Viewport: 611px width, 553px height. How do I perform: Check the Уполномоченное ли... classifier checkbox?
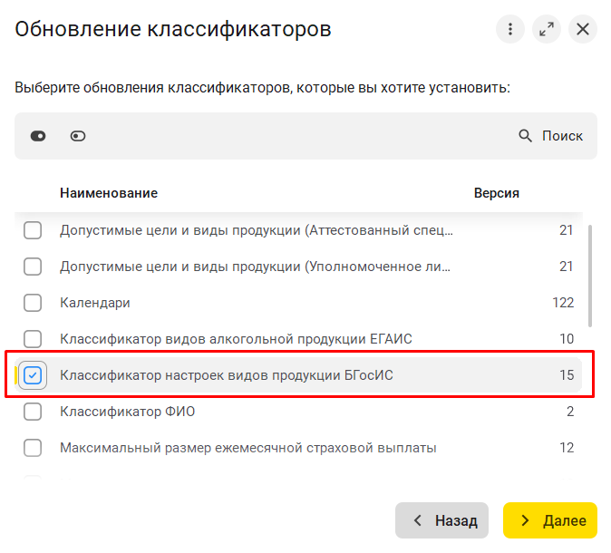click(x=33, y=267)
